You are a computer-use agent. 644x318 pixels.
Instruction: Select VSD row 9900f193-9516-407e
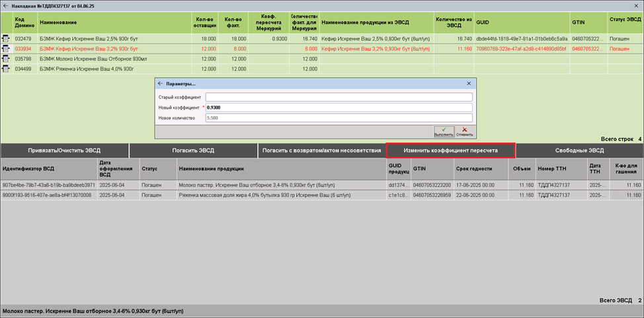click(321, 195)
